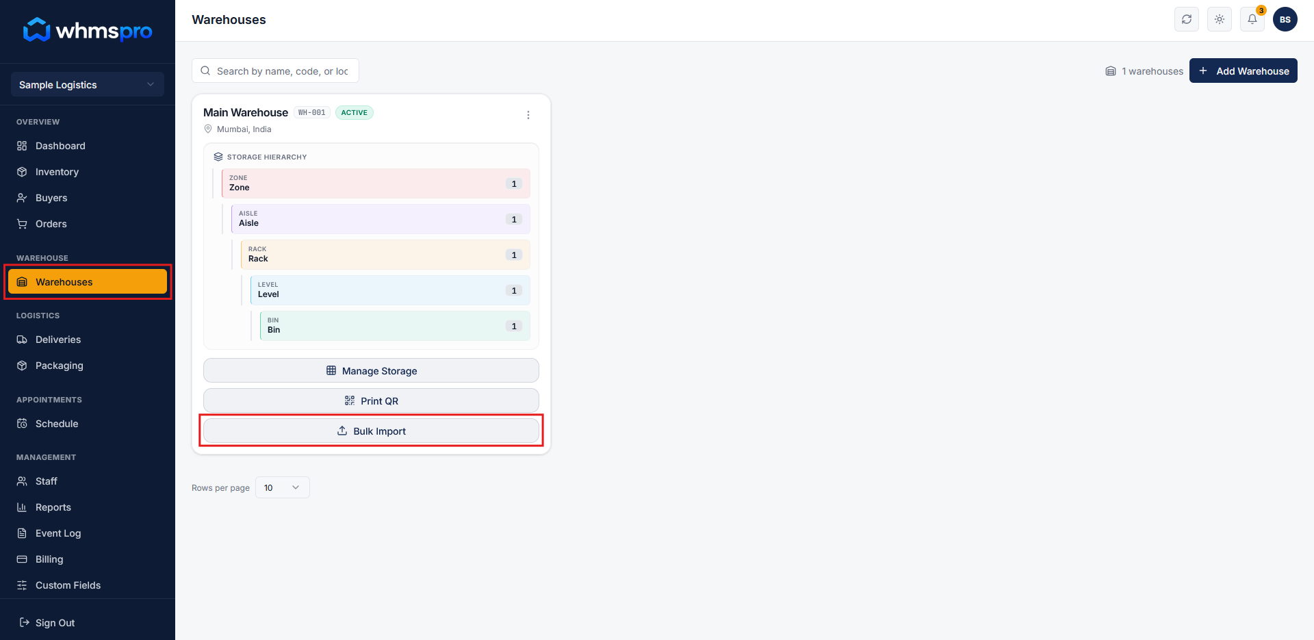This screenshot has width=1314, height=640.
Task: Click the Zone count badge 1
Action: (x=514, y=183)
